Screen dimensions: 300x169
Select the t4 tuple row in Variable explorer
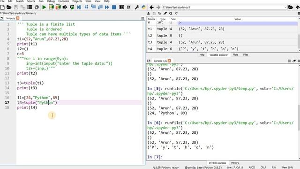(x=222, y=49)
